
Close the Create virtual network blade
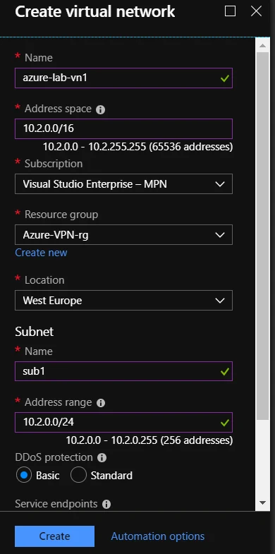pos(256,11)
